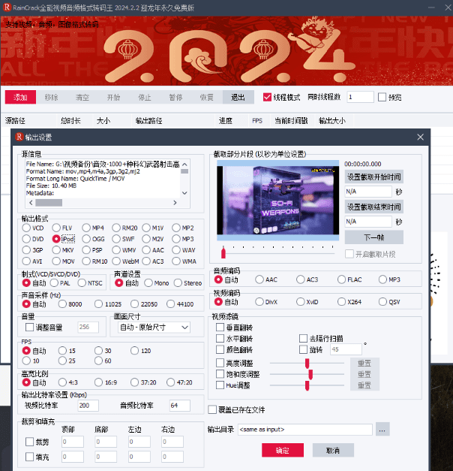This screenshot has height=471, width=453.
Task: Click 设置截取结束时间 button
Action: tap(374, 207)
